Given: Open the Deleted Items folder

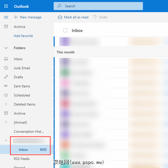Looking at the screenshot, I should (25, 104).
